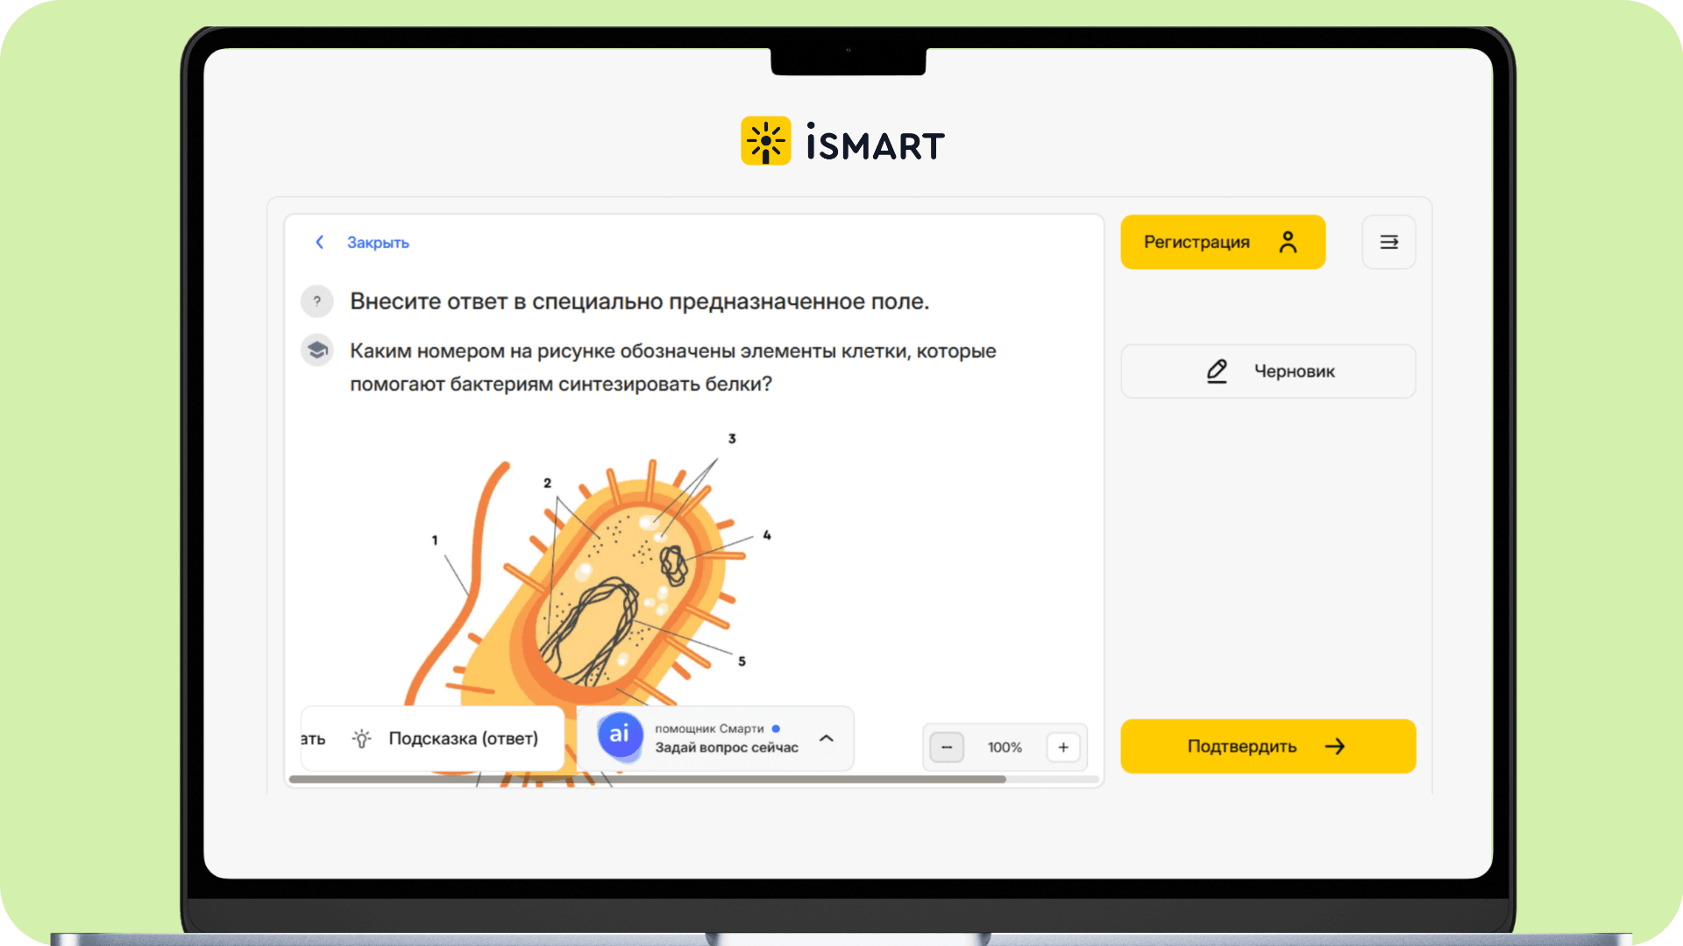This screenshot has height=946, width=1683.
Task: Click the blue ai assistant avatar
Action: pyautogui.click(x=620, y=735)
